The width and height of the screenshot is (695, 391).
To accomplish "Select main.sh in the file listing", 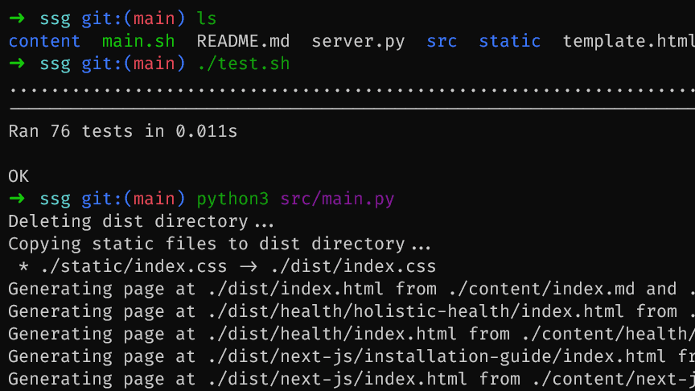I will [138, 41].
